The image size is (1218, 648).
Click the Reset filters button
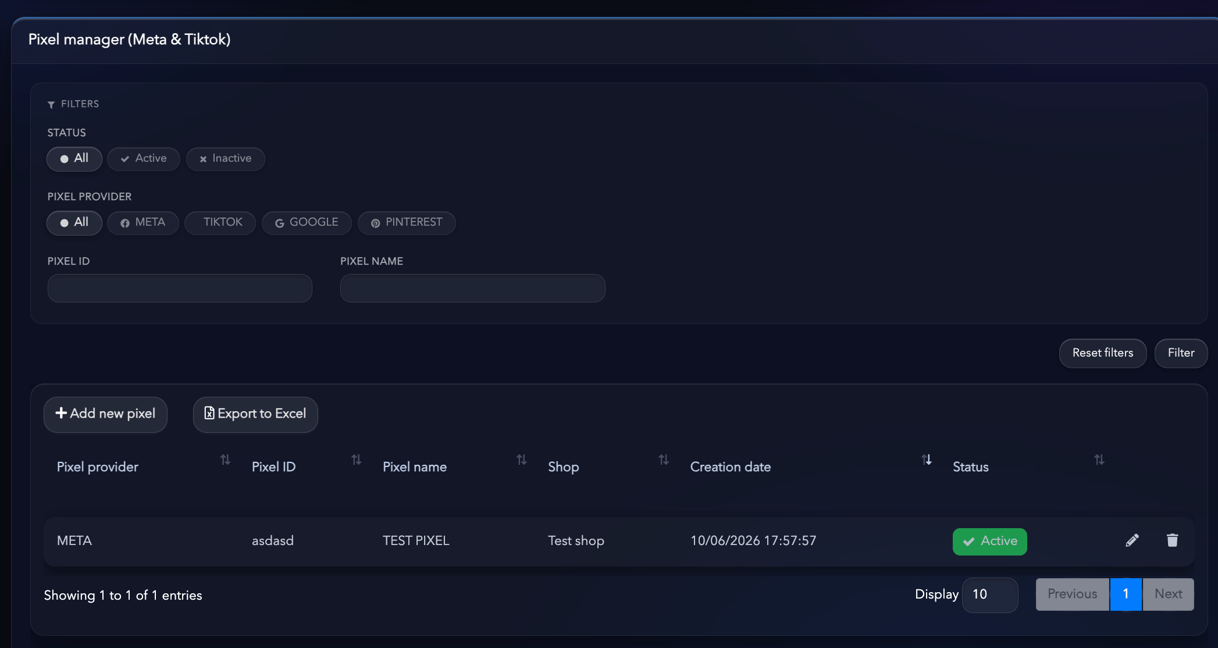1103,353
